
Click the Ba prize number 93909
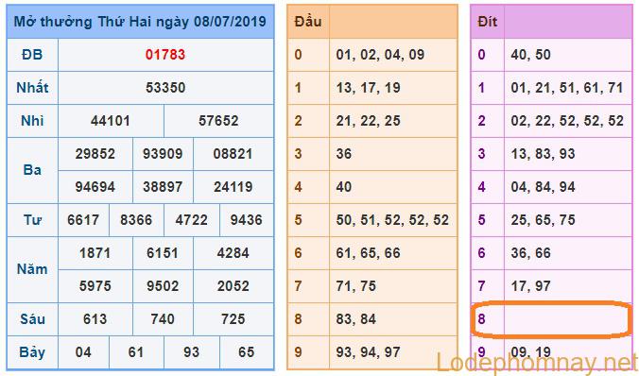tap(163, 154)
